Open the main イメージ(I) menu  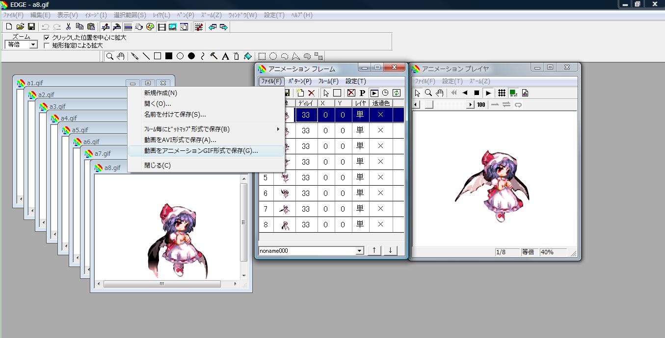pyautogui.click(x=96, y=15)
